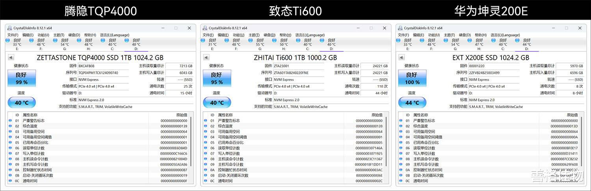The height and width of the screenshot is (191, 591).
Task: Click the 良好 99 % health status button
Action: pos(22,78)
